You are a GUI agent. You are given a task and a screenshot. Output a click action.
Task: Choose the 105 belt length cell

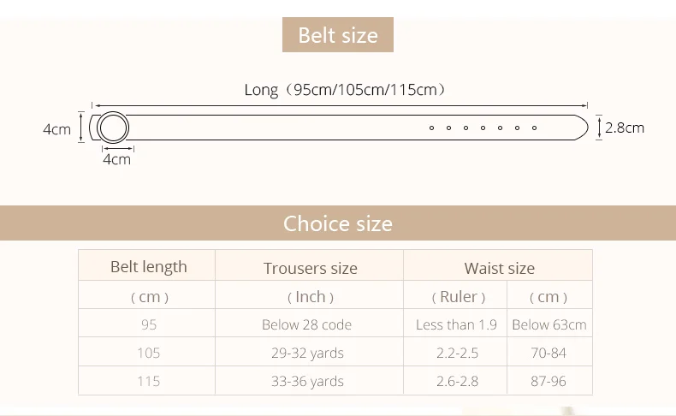(148, 353)
